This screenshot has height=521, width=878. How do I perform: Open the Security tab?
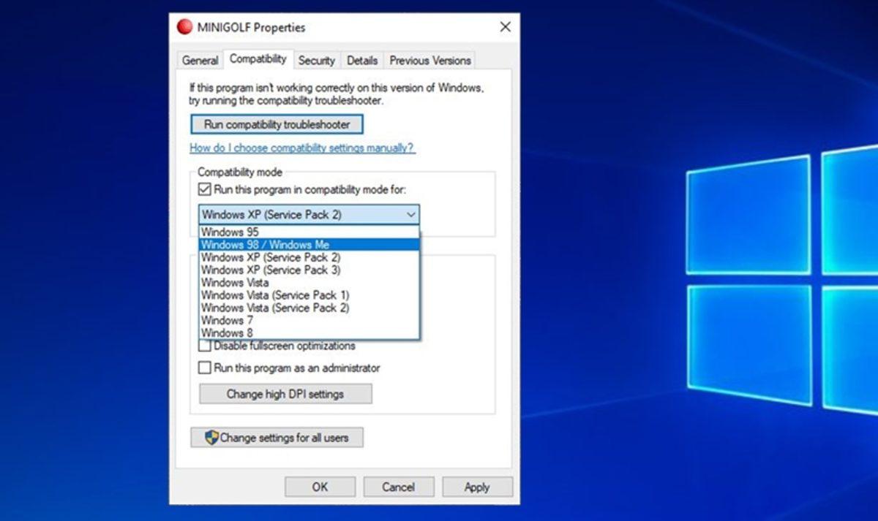[x=317, y=61]
